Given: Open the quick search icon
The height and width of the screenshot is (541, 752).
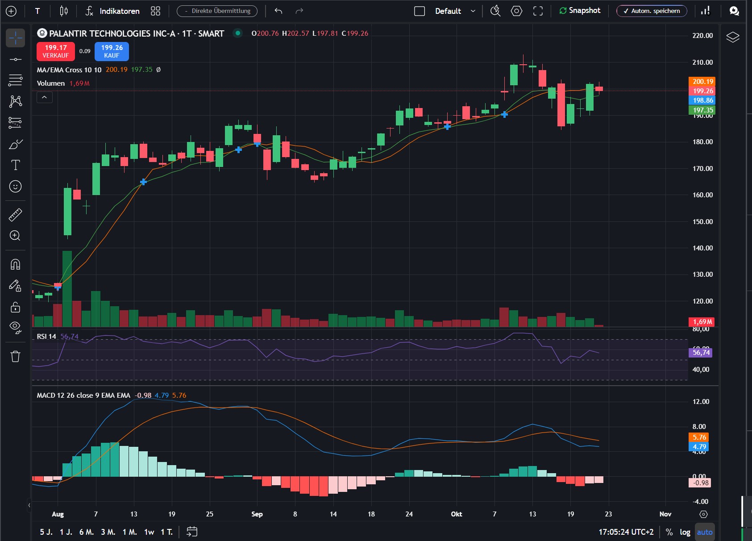Looking at the screenshot, I should point(495,11).
